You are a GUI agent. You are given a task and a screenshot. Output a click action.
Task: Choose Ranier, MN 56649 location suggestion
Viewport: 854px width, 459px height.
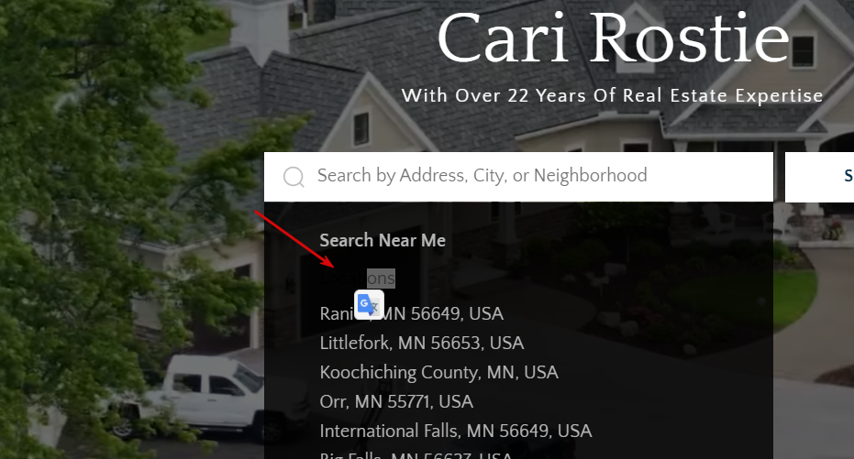pyautogui.click(x=411, y=314)
